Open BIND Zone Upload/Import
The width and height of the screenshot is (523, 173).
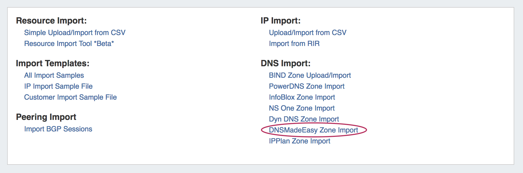[310, 75]
